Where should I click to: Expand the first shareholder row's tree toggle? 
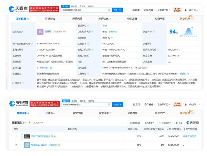pos(22,136)
